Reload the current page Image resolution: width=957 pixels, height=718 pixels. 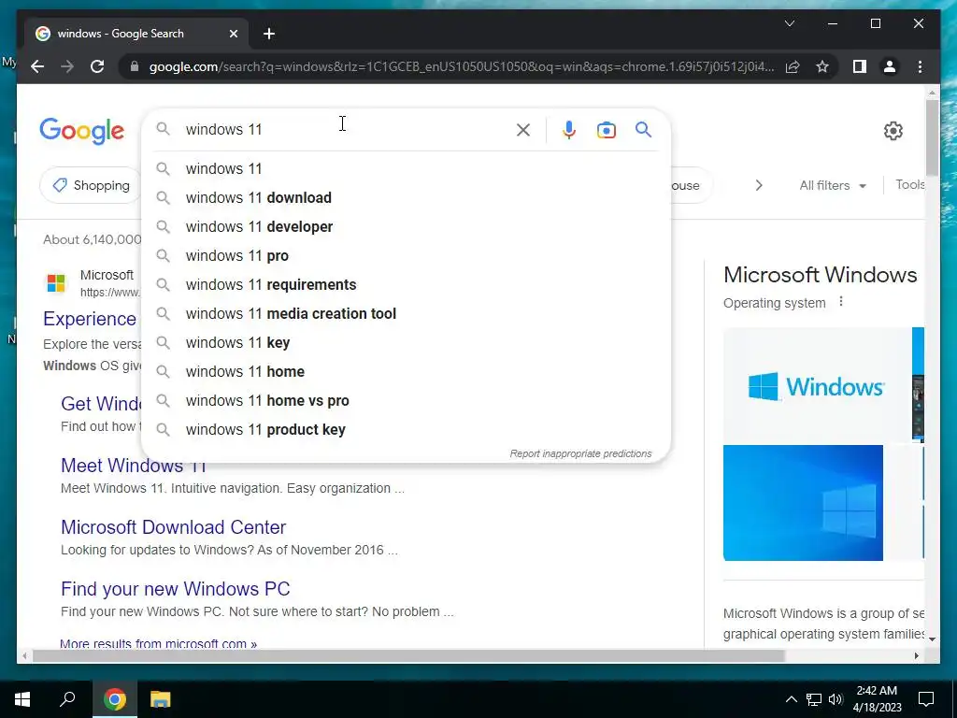[97, 66]
